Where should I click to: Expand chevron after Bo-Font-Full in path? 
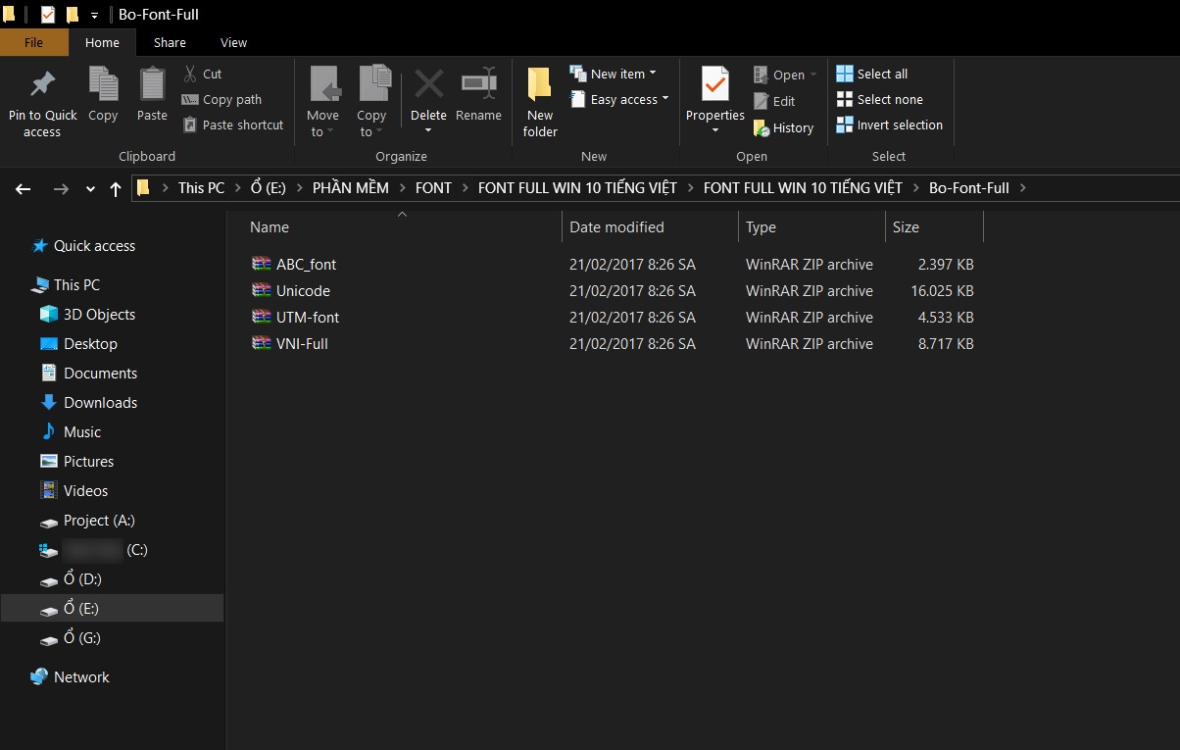[x=1021, y=187]
